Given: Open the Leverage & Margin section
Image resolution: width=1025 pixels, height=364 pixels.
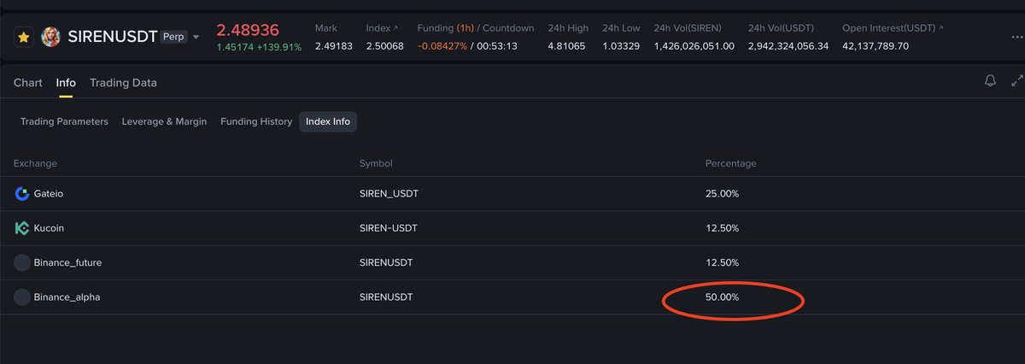Looking at the screenshot, I should 164,121.
